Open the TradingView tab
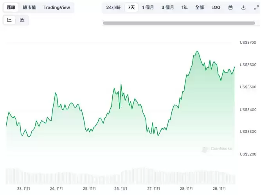261x195 pixels. [x=57, y=7]
